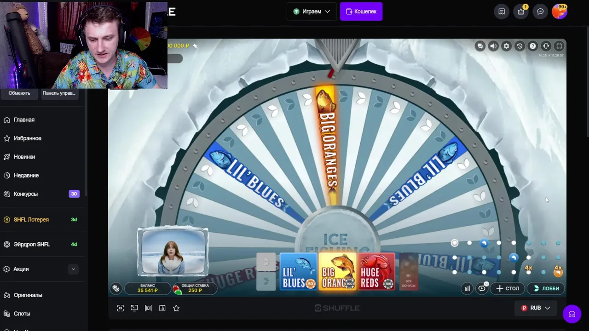
Task: Return to ЛОББИ
Action: (x=546, y=288)
